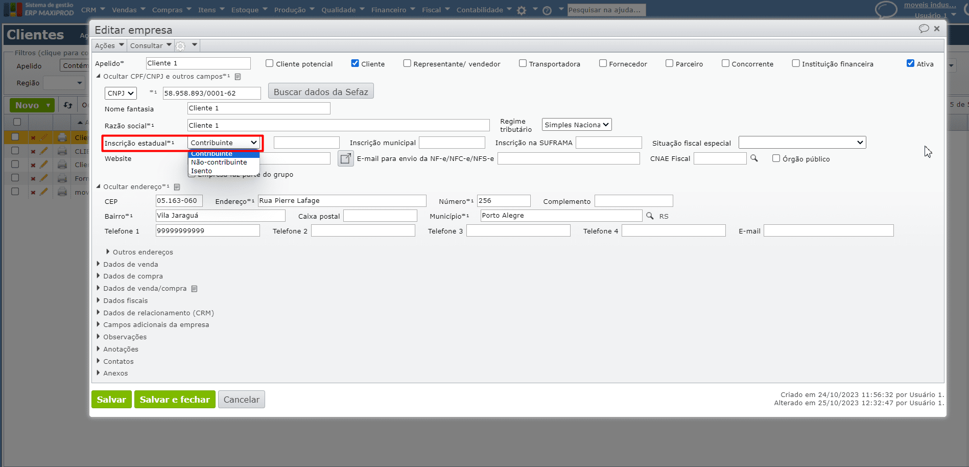The height and width of the screenshot is (467, 969).
Task: Click the printer icon in the highlighted row
Action: (x=62, y=137)
